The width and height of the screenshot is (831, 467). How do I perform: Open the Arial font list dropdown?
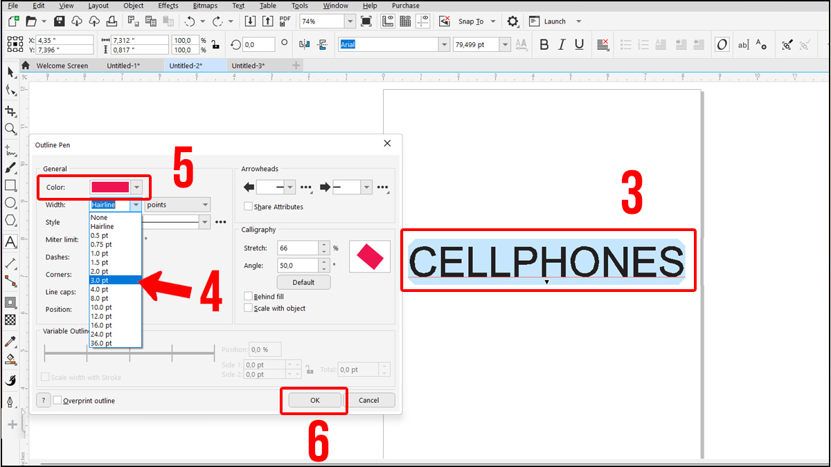pos(444,44)
